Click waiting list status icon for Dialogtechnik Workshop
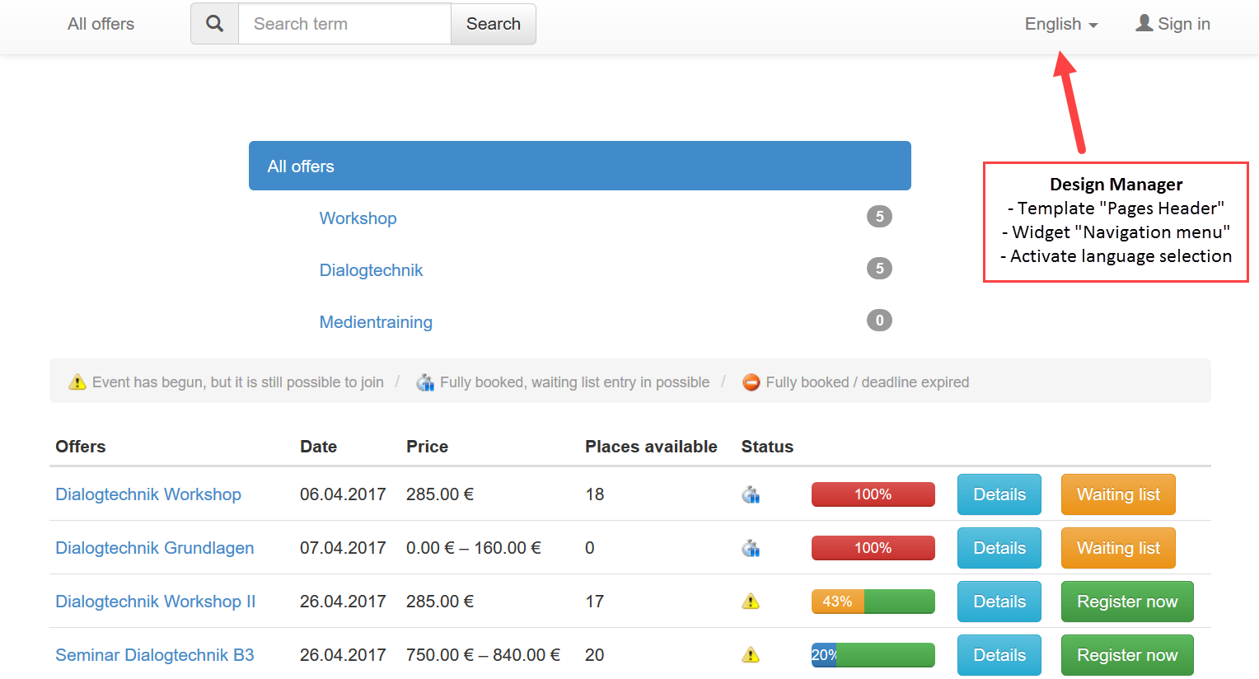This screenshot has width=1259, height=679. (751, 494)
